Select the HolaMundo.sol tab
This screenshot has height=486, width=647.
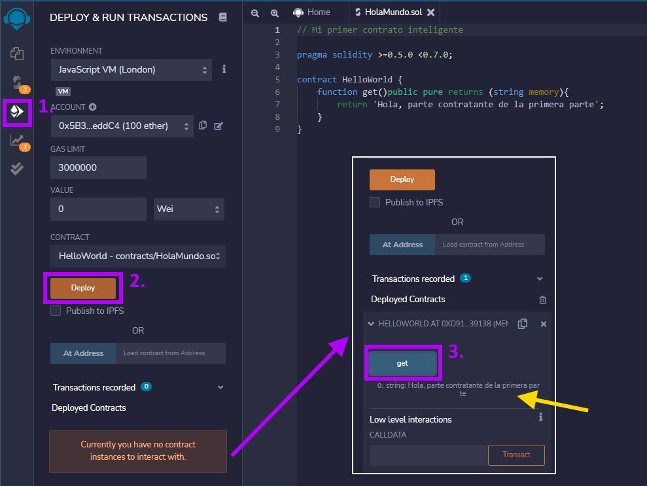pos(393,11)
